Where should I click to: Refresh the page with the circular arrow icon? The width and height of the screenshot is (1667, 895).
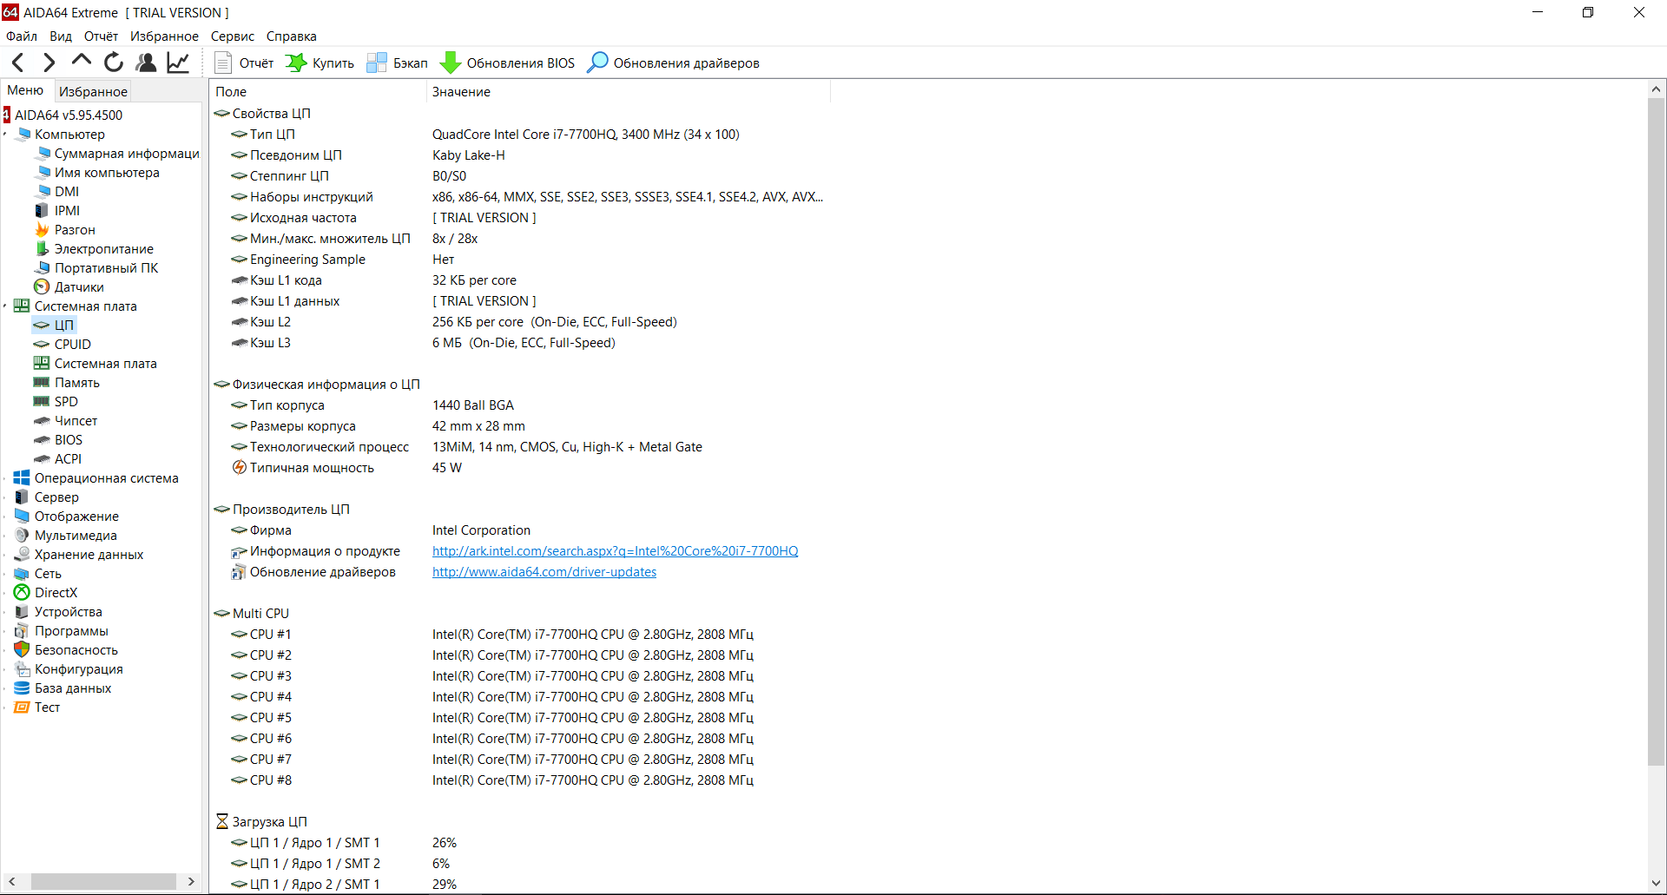tap(114, 63)
